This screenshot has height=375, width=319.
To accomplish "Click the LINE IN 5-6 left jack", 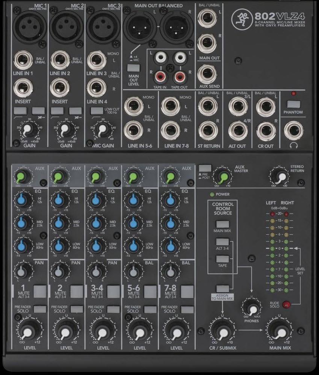I will (x=134, y=106).
